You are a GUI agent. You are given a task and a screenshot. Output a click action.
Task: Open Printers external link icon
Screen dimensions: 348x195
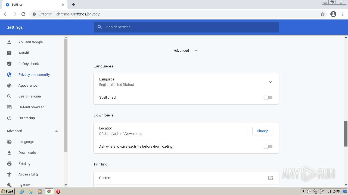pos(271,178)
